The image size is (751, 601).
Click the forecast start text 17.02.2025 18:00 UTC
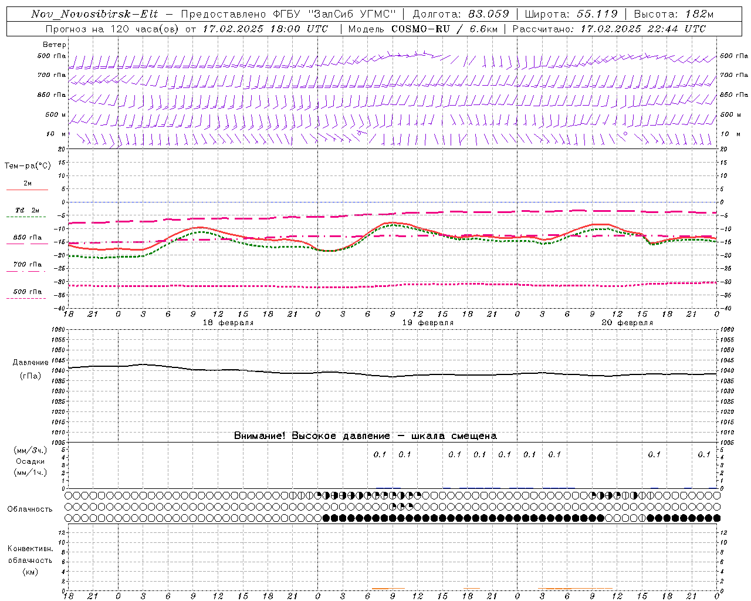pos(265,29)
